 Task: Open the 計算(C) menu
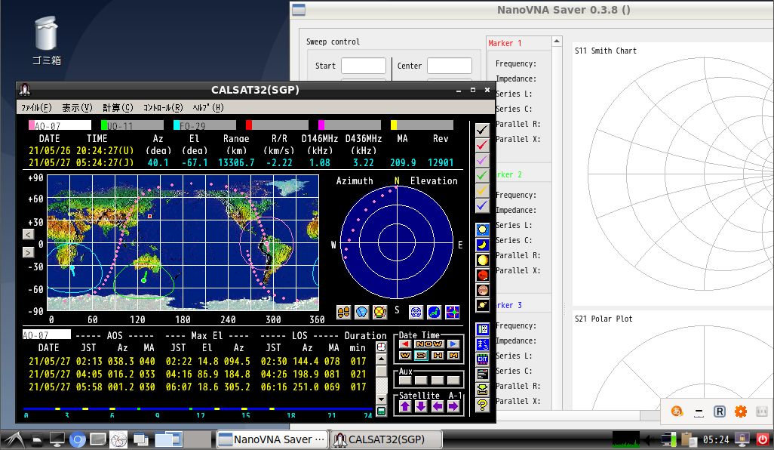click(x=118, y=107)
